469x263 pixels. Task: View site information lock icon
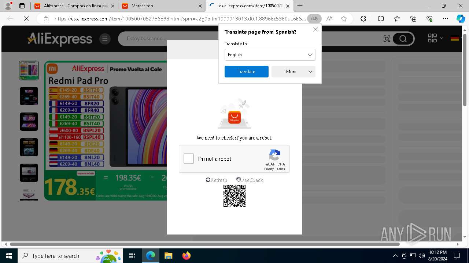46,19
